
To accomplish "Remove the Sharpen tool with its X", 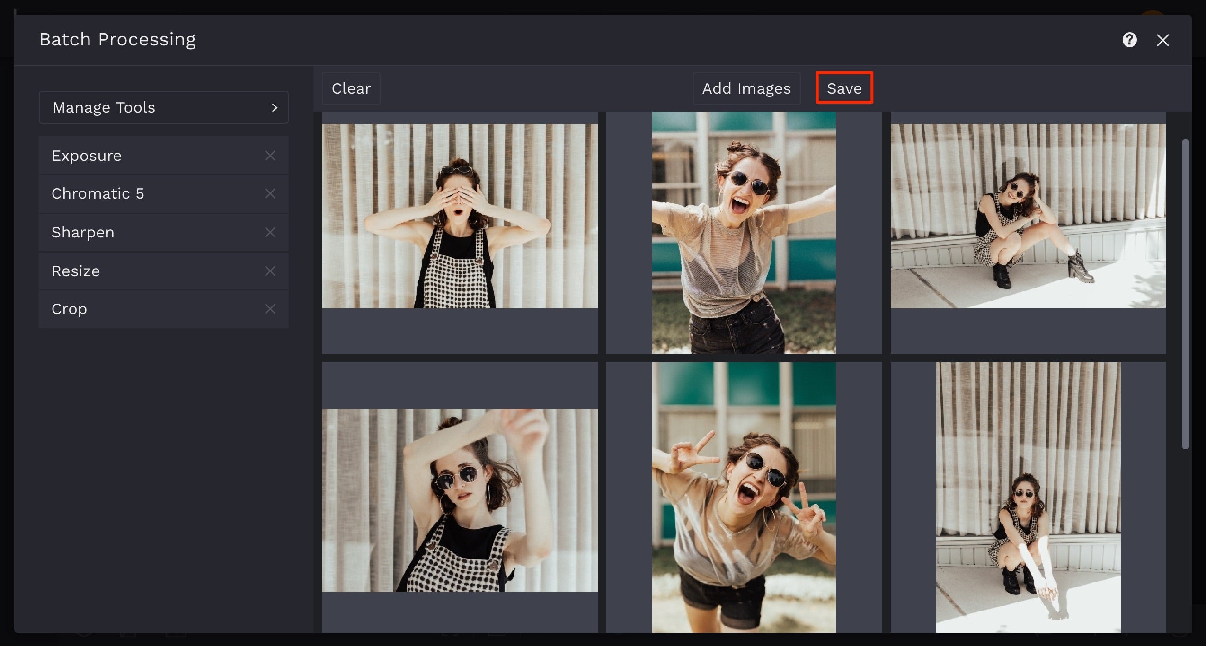I will tap(270, 232).
